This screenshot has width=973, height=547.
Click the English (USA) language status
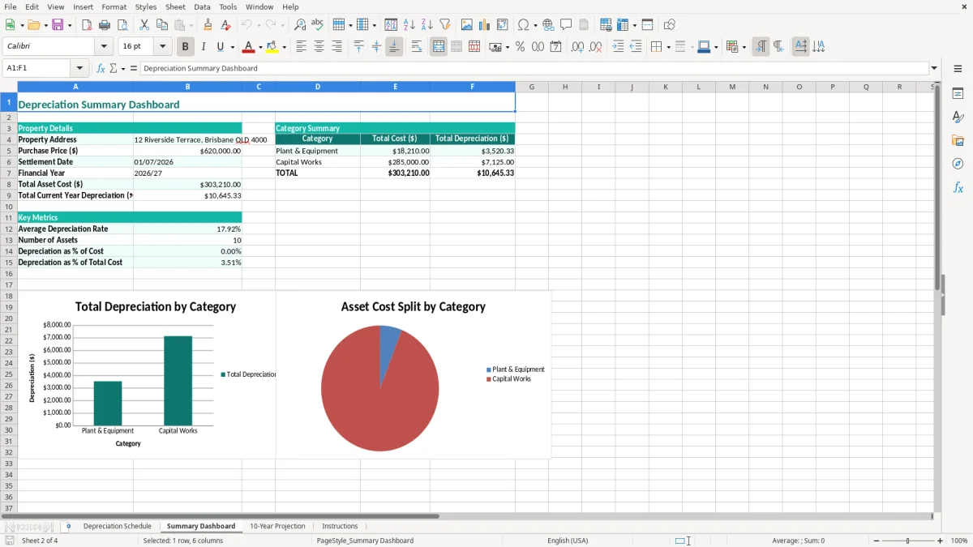pos(568,541)
